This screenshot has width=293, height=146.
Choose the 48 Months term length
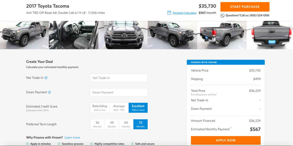[112, 124]
